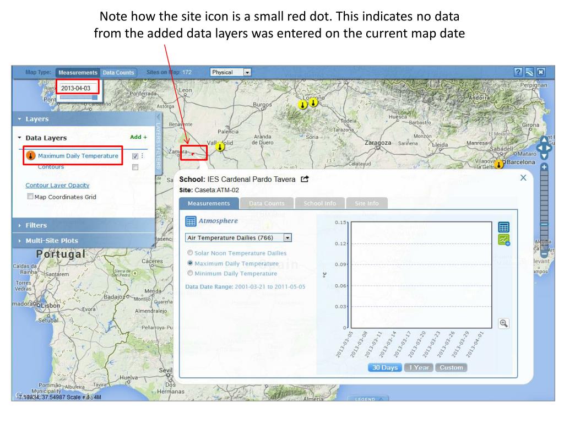Open layer options dots for Maximum Daily Temperature
Screen dimensions: 564x423
143,156
